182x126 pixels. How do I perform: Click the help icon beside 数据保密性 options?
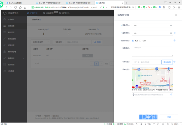point(174,40)
